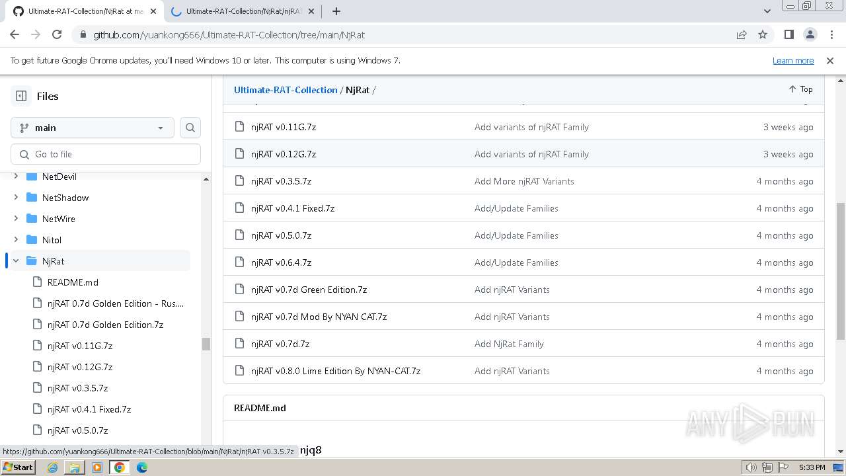This screenshot has width=846, height=476.
Task: Jump to Top of the page
Action: click(x=800, y=89)
